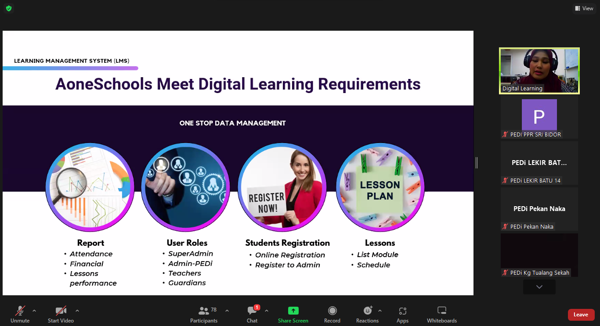This screenshot has width=600, height=326.
Task: Click unread badge on Chat icon
Action: point(257,307)
